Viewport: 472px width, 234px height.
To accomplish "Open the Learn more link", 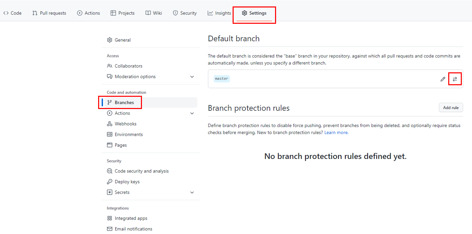I will [x=335, y=132].
